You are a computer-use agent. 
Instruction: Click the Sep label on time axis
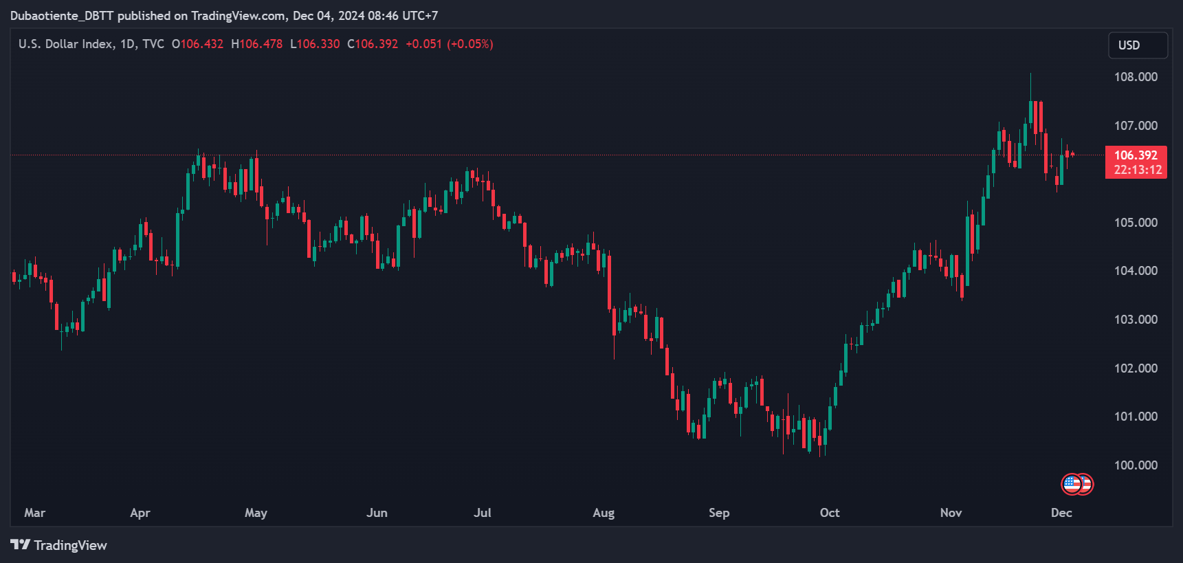click(x=719, y=513)
